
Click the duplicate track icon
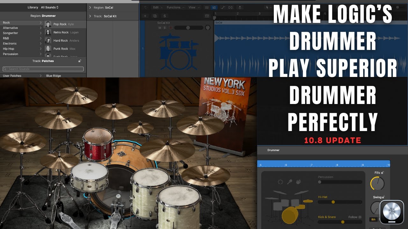pyautogui.click(x=155, y=16)
